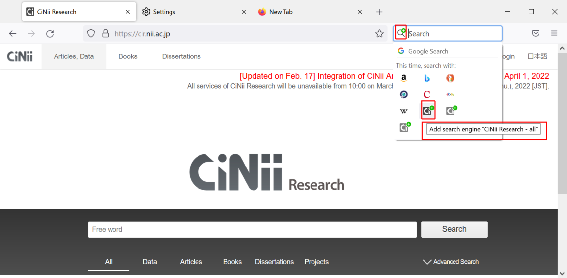Add the highlighted CiNii Research - all engine
This screenshot has height=278, width=567.
(x=428, y=110)
